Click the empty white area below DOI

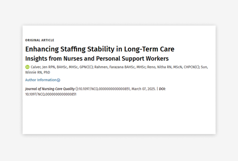(119, 116)
